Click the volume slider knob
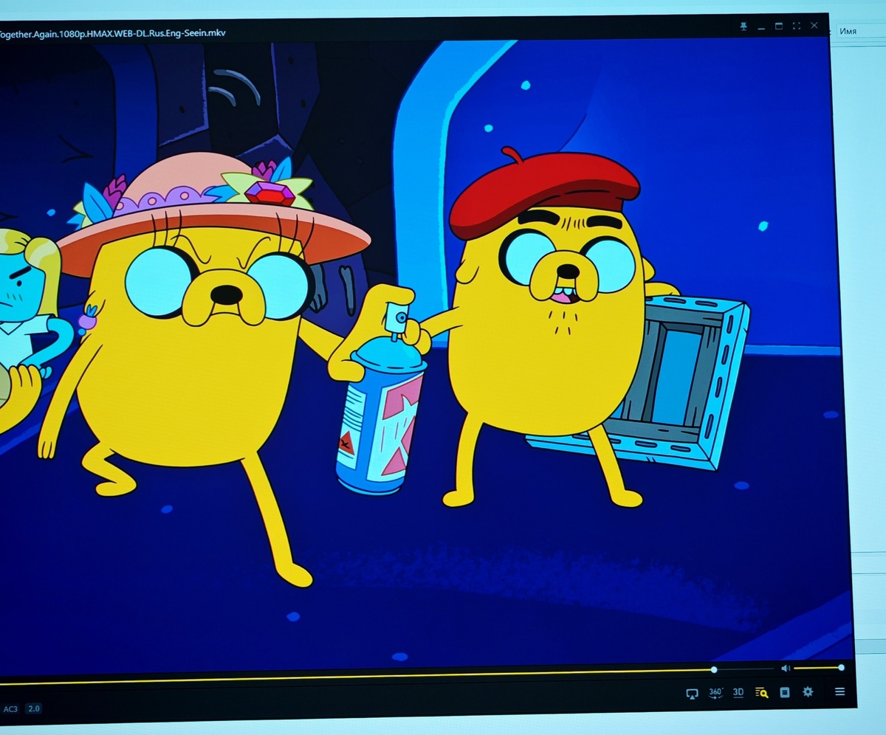 [841, 667]
